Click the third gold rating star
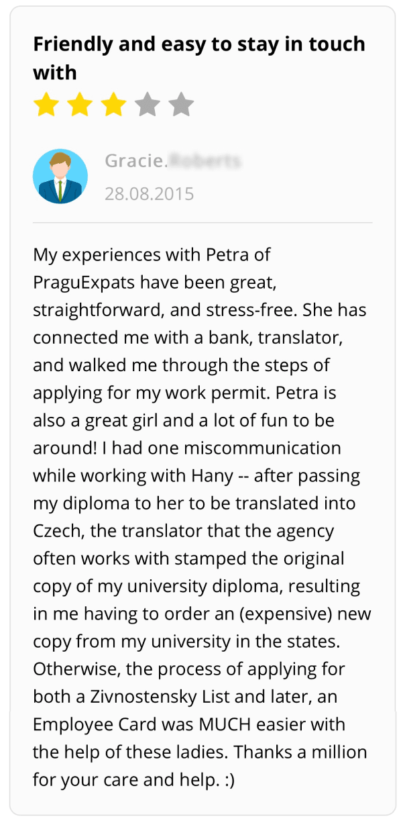405x827 pixels. pyautogui.click(x=114, y=105)
